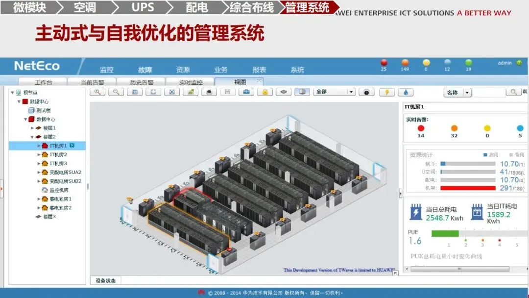The image size is (529, 298).
Task: Click the 当日总耗电 power meter icon
Action: (416, 212)
